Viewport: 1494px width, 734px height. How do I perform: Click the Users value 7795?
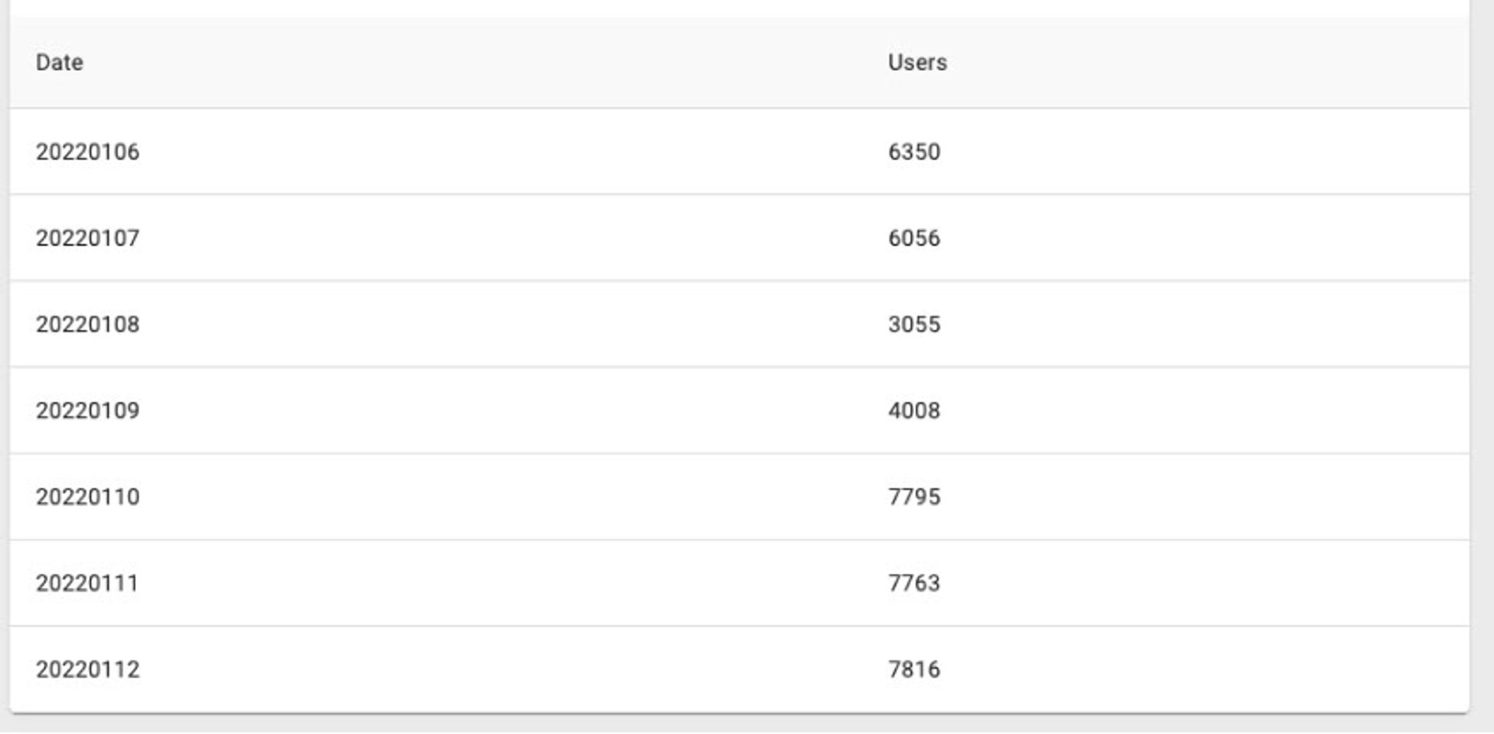point(915,498)
